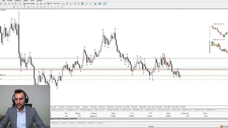228x128 pixels.
Task: Select the W1 timeframe button
Action: (x=59, y=7)
